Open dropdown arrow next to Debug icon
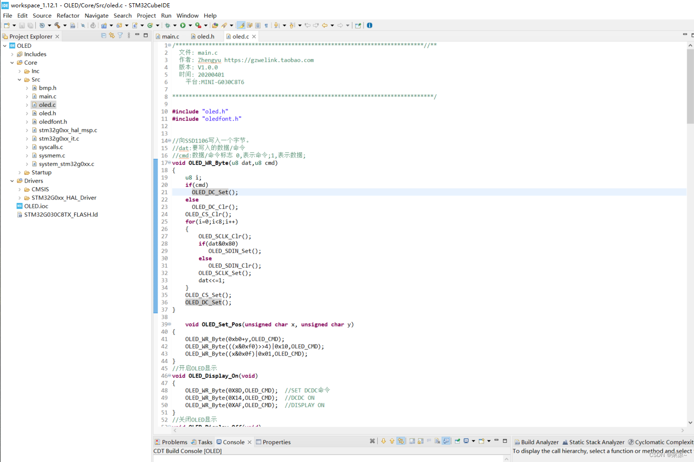 coord(175,25)
